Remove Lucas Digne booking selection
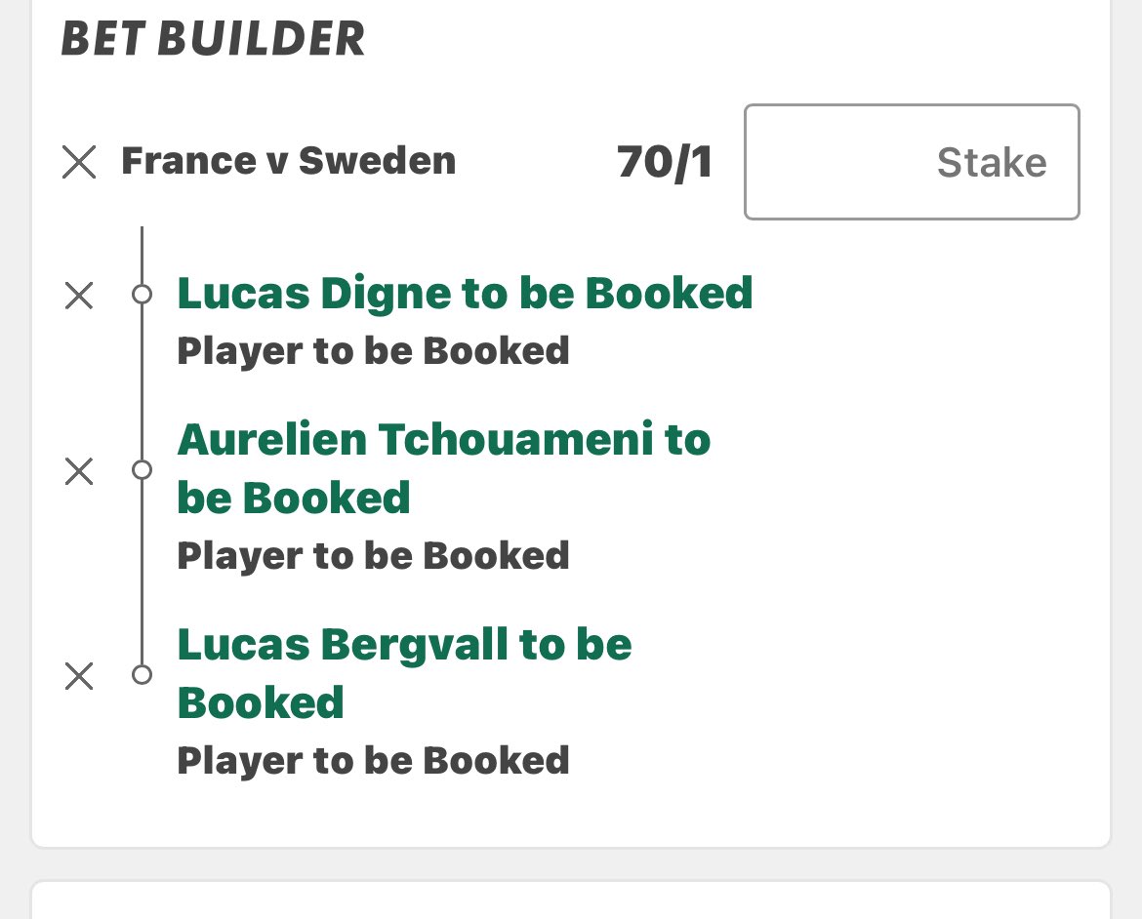Screen dimensions: 1142x919 tap(79, 296)
